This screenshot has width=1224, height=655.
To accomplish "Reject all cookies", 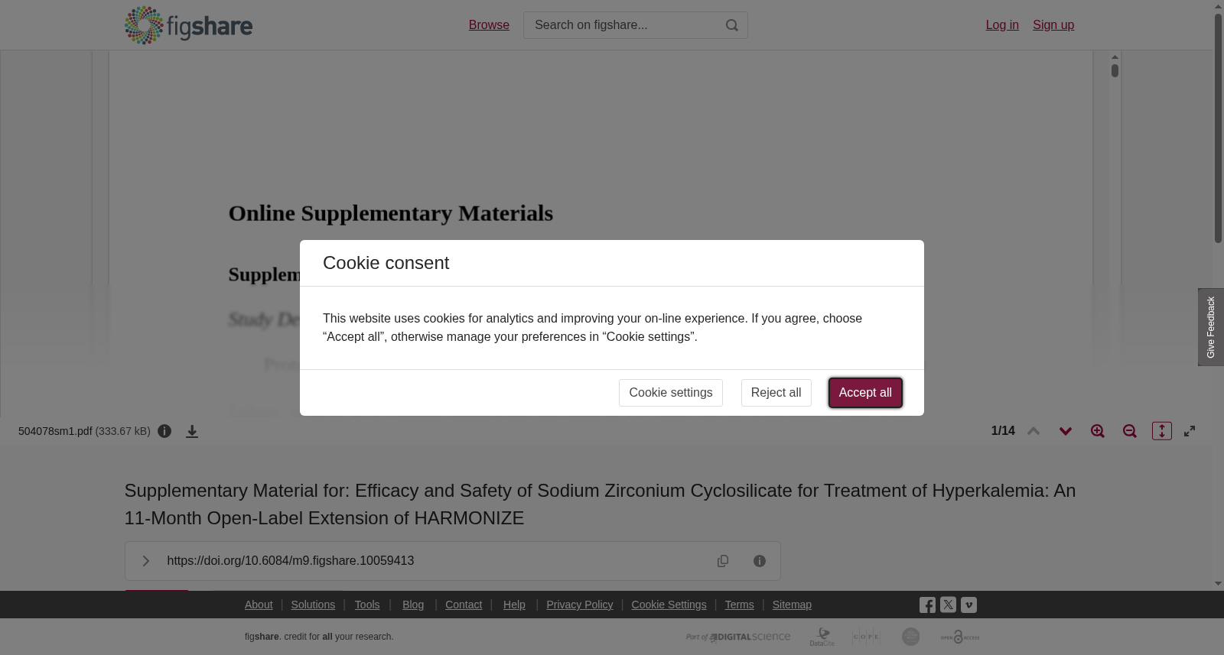I will coord(776,393).
